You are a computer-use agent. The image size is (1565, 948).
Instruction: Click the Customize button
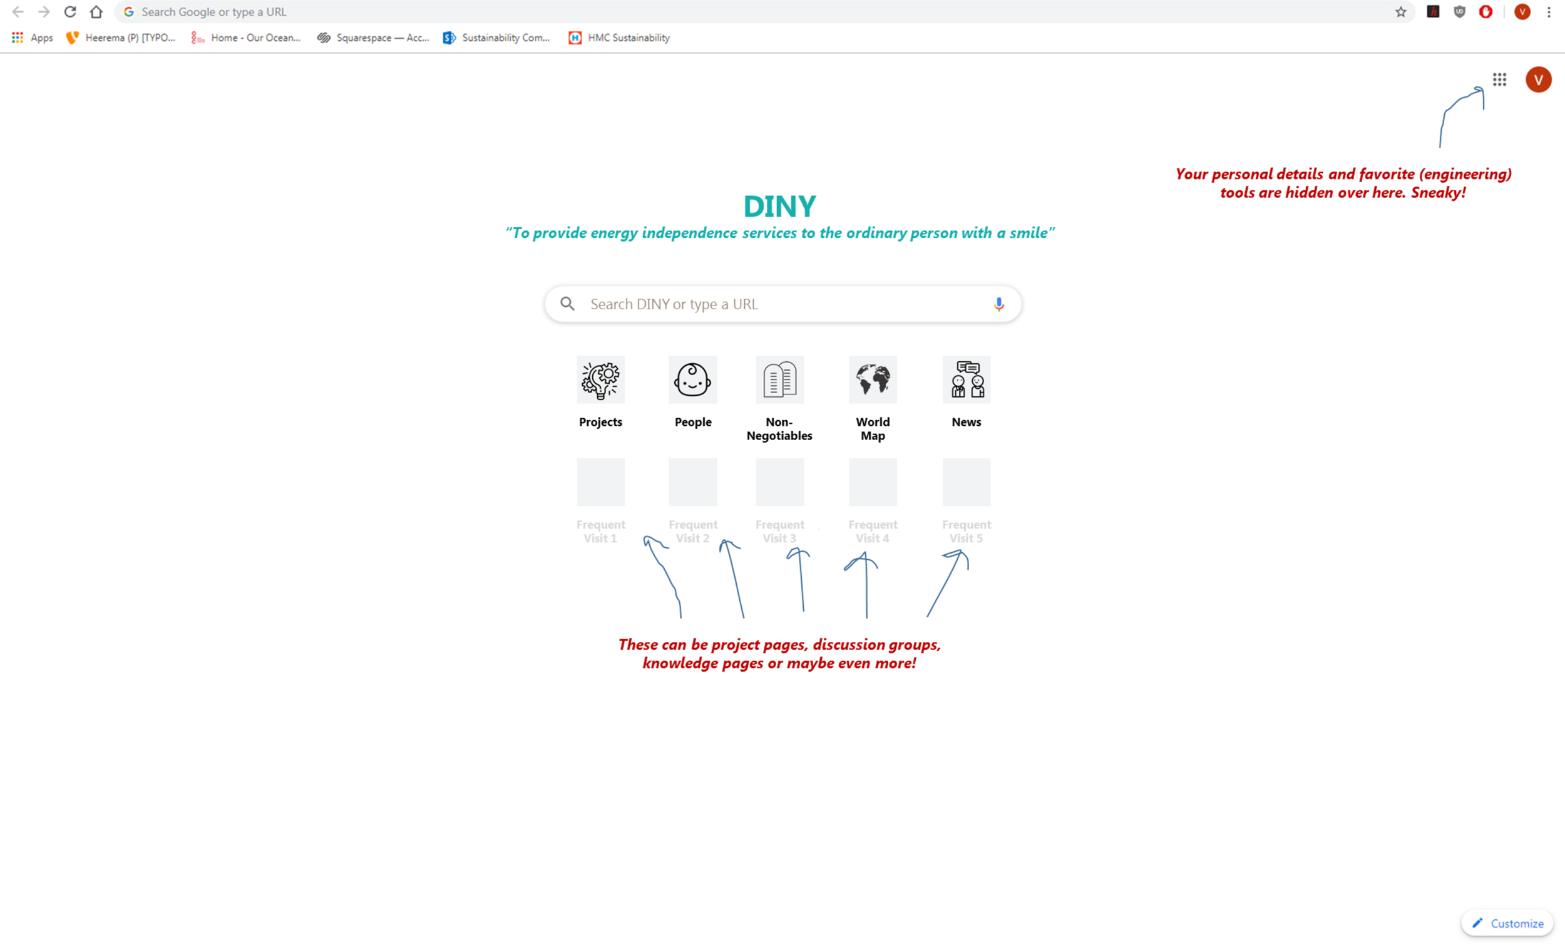tap(1507, 923)
